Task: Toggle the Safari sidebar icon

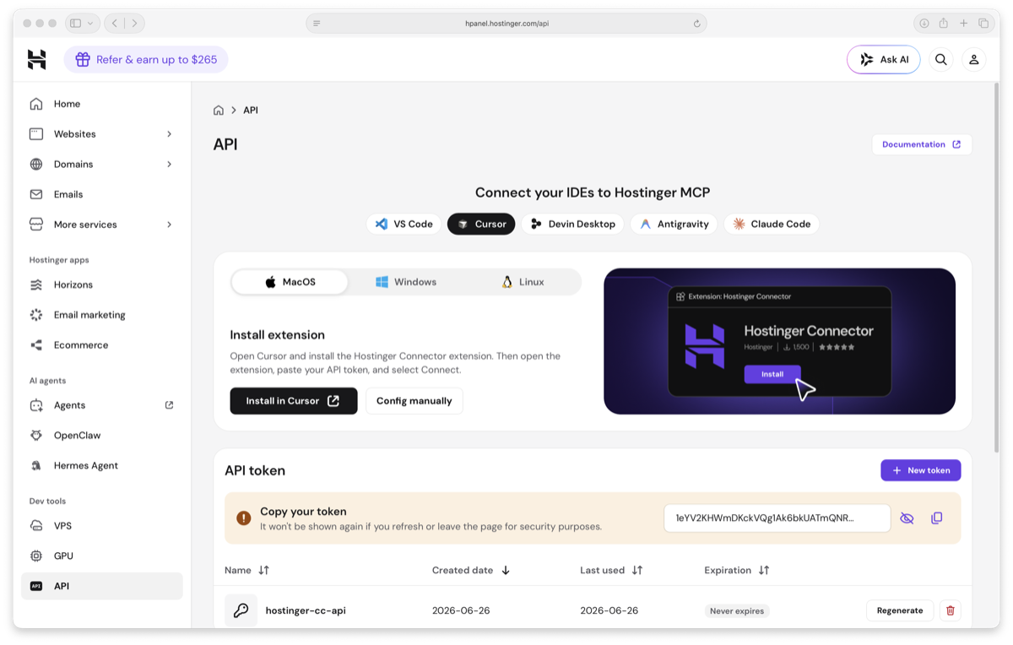Action: click(75, 24)
